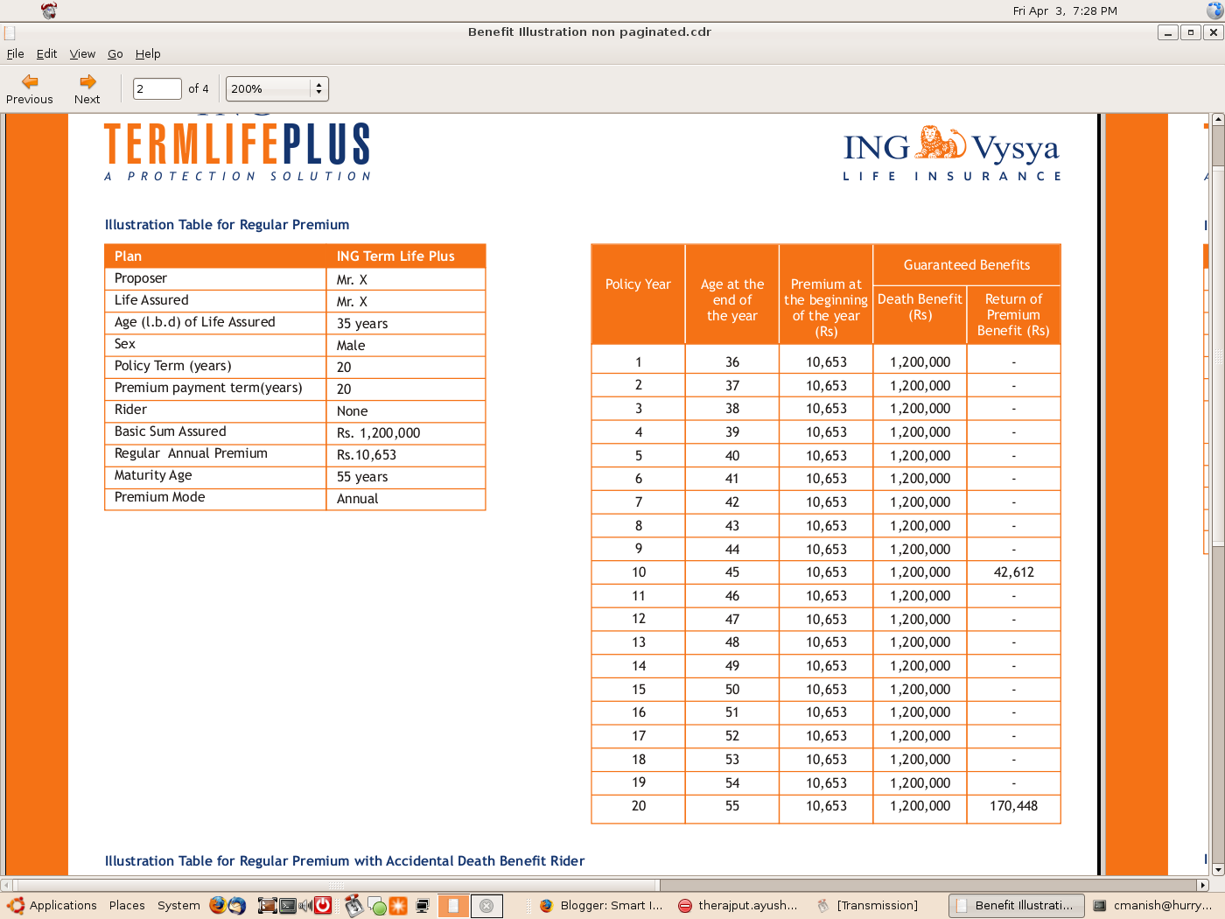
Task: Click the '55 years' Maturity Age value
Action: coord(362,477)
